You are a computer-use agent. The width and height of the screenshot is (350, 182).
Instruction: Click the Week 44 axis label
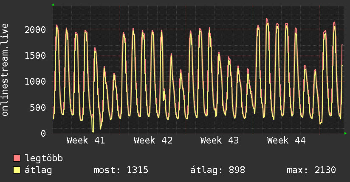[x=286, y=141]
